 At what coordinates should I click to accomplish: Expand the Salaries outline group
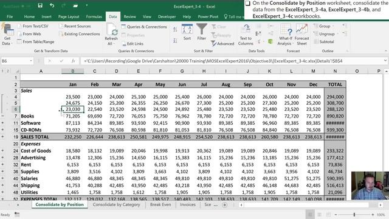[2, 178]
